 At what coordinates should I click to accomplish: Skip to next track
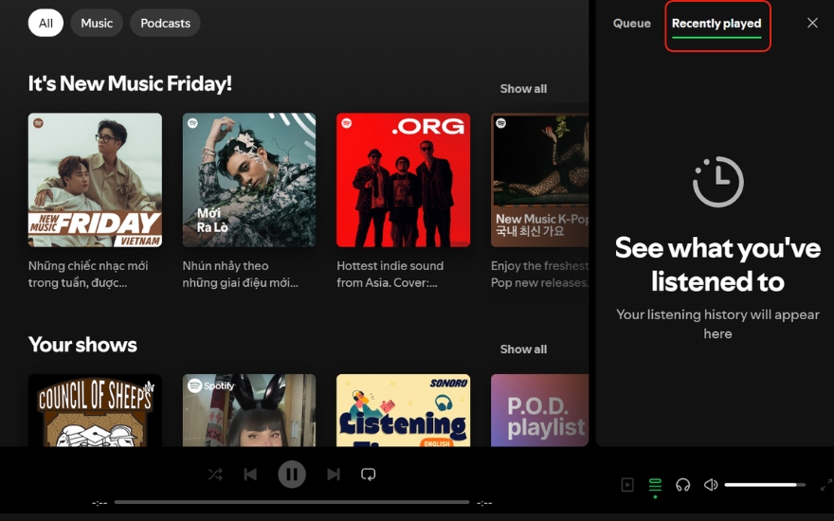coord(334,475)
